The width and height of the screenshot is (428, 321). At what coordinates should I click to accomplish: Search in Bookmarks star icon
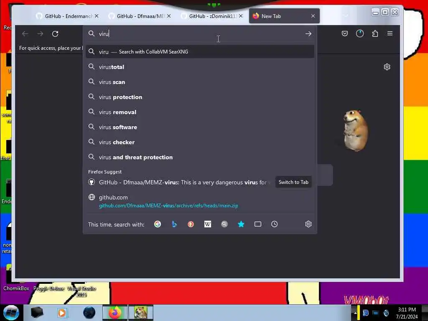pos(241,224)
